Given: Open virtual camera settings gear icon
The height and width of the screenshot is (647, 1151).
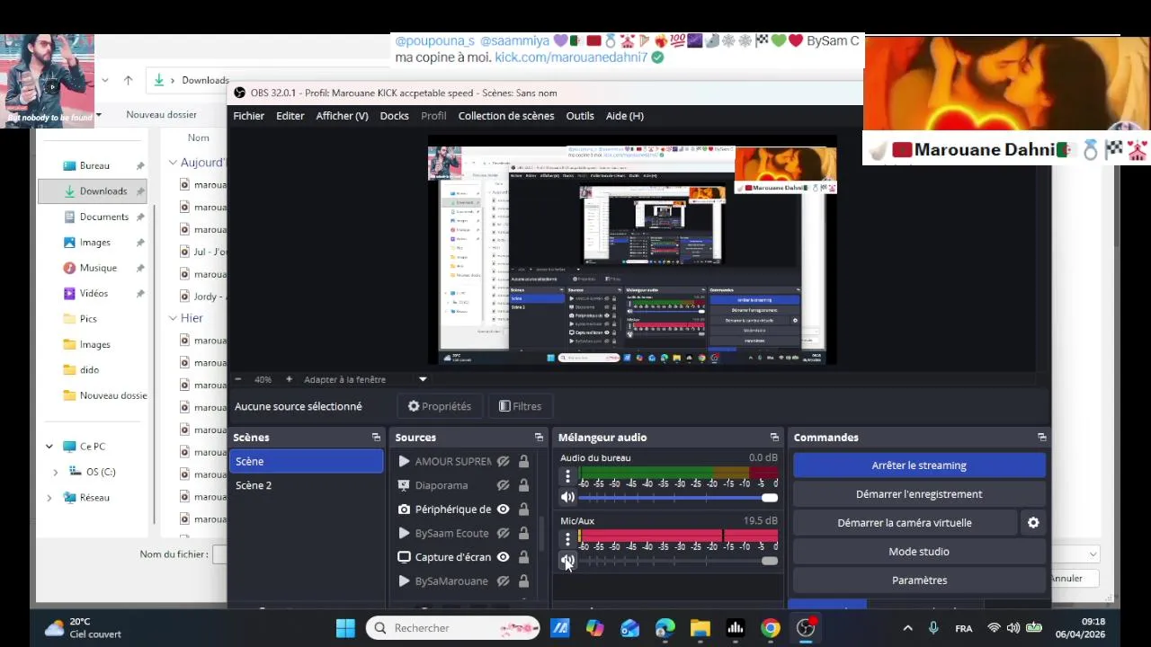Looking at the screenshot, I should tap(1033, 522).
